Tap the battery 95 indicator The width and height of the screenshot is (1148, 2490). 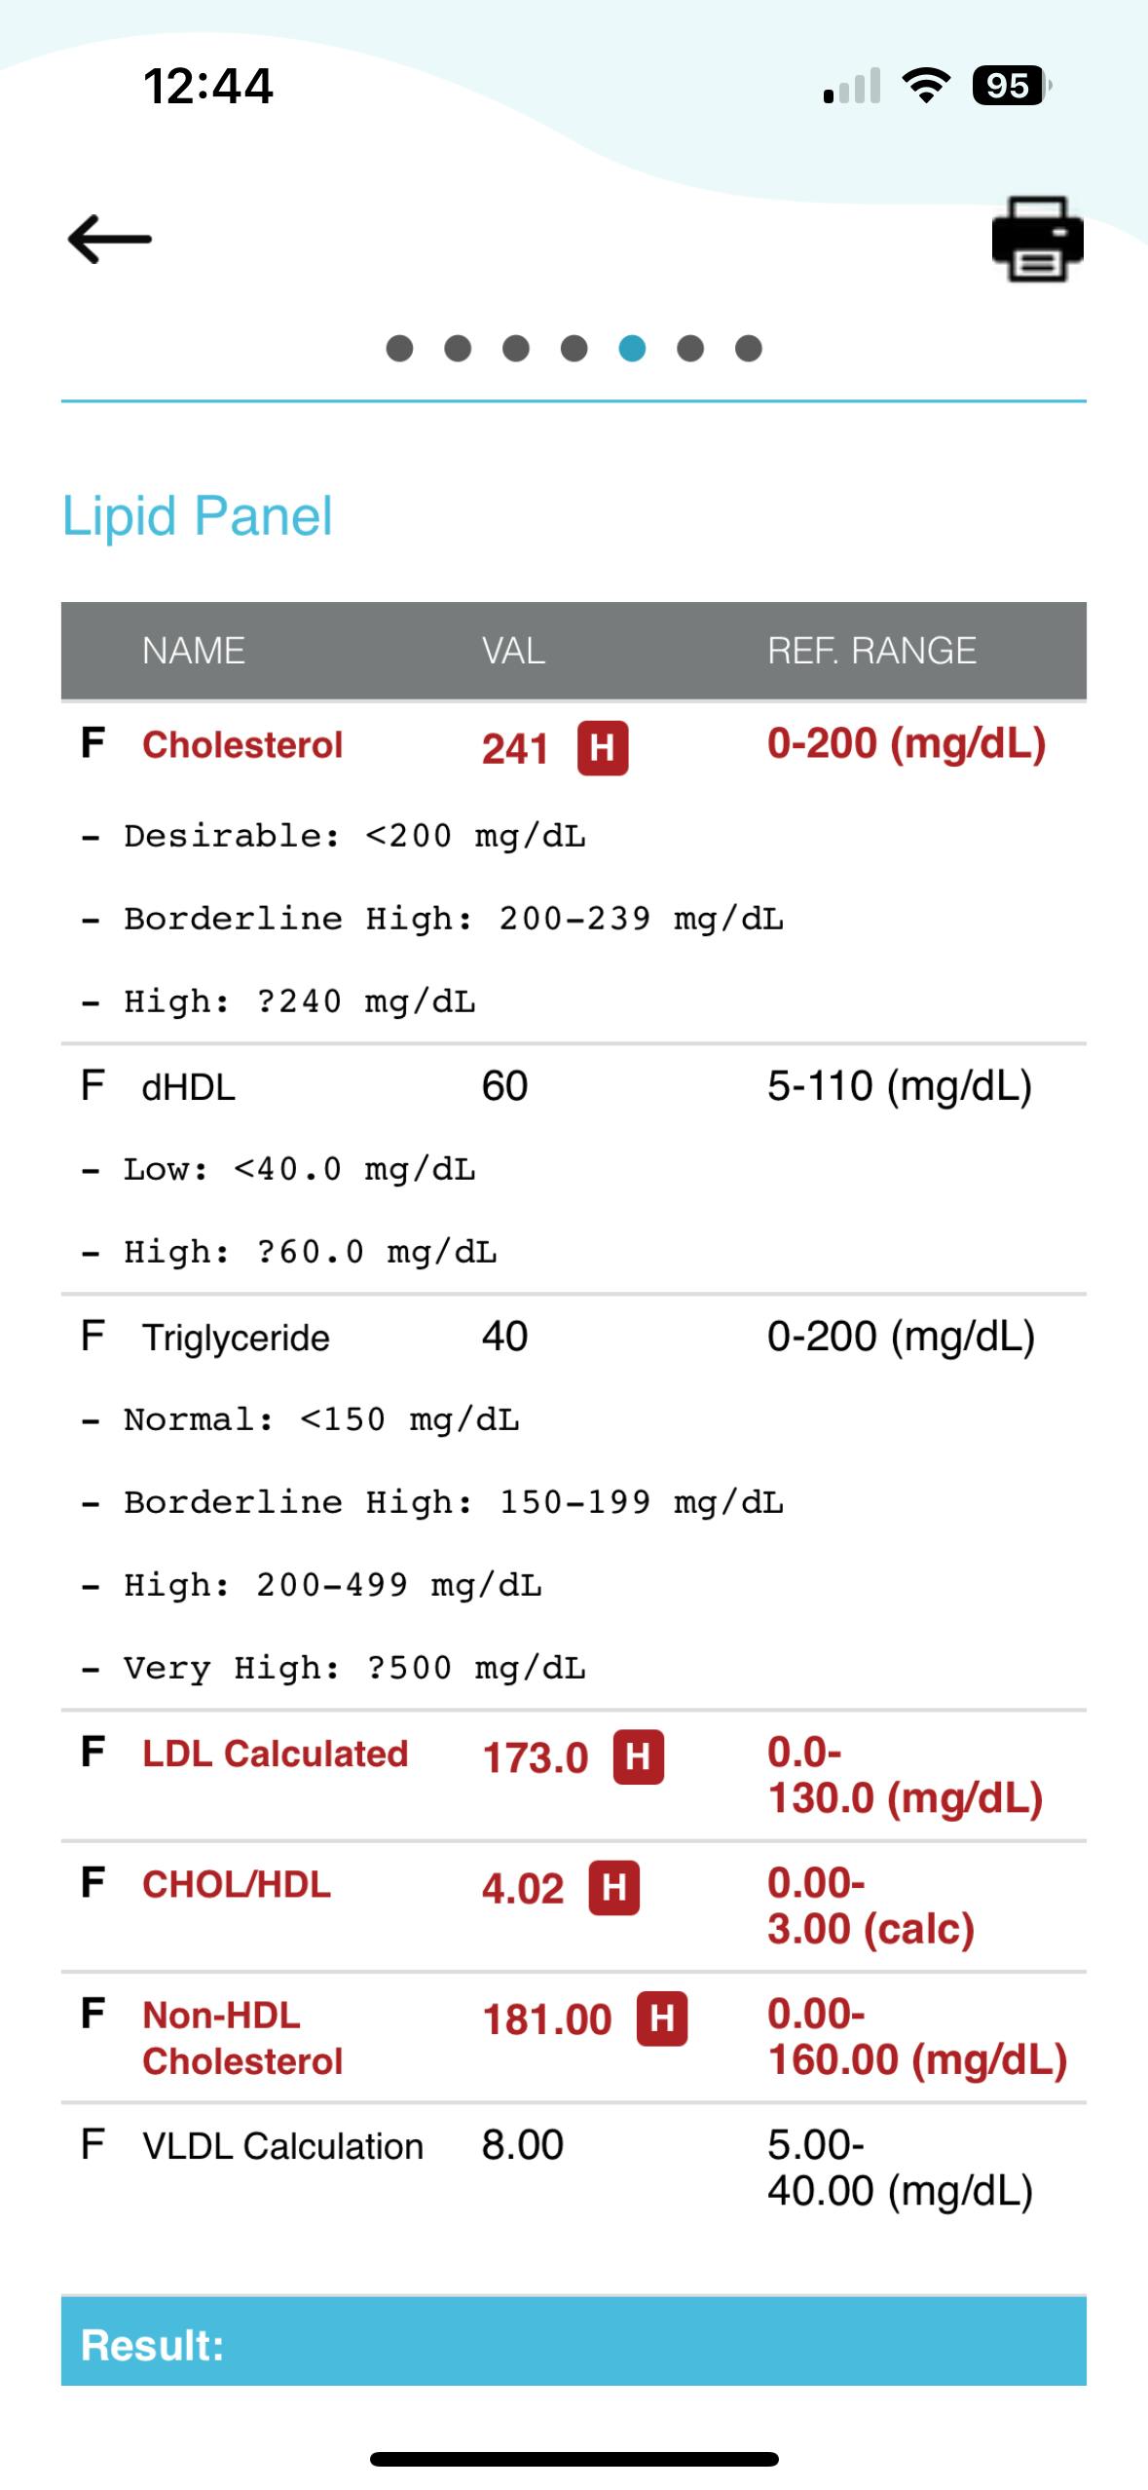point(1010,86)
